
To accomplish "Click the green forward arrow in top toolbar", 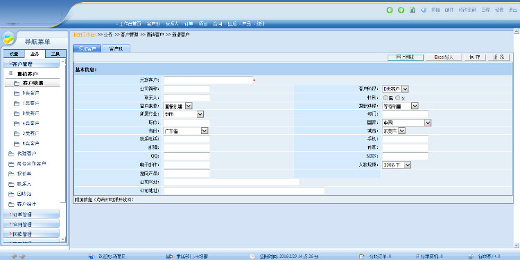I will (401, 10).
